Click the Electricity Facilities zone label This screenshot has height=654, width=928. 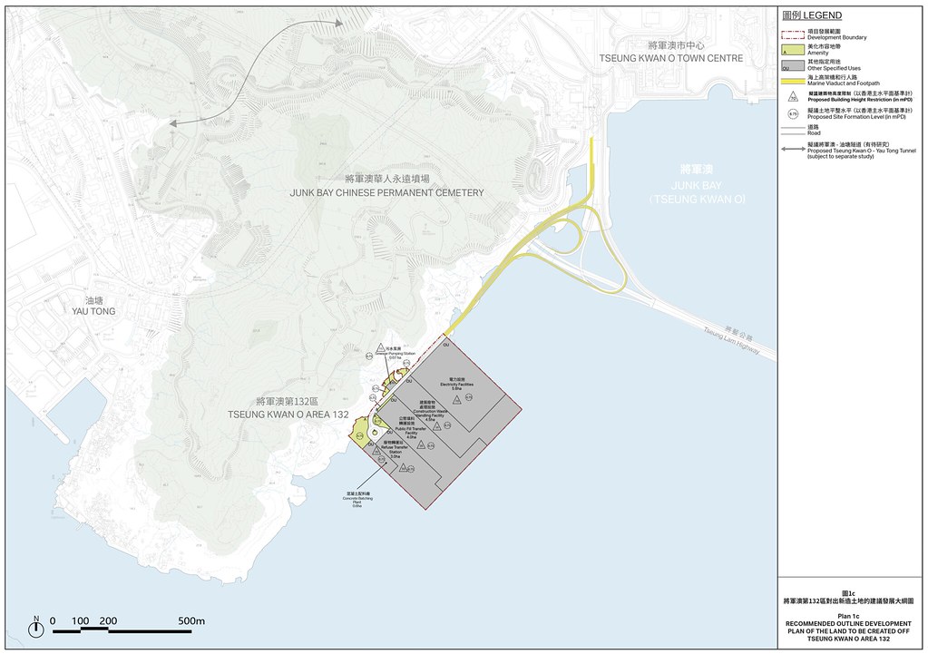point(457,384)
